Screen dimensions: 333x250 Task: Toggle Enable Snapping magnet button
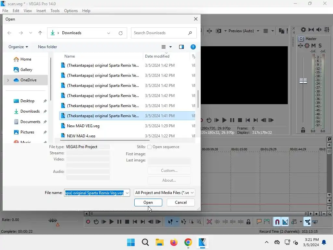[277, 222]
